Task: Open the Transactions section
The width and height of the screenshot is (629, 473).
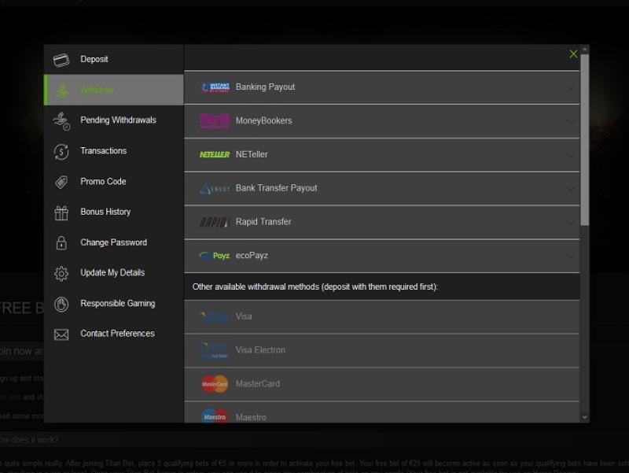Action: (x=114, y=151)
